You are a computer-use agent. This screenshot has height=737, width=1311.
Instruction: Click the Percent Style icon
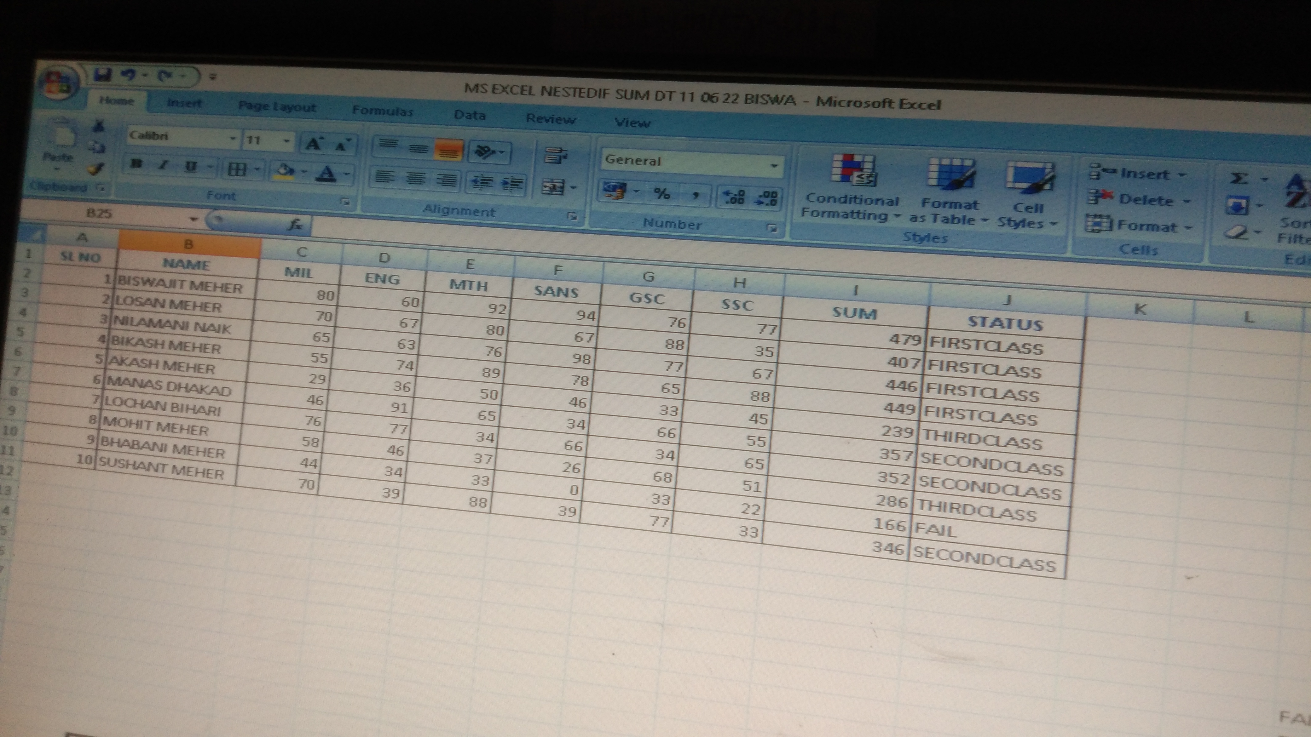661,193
